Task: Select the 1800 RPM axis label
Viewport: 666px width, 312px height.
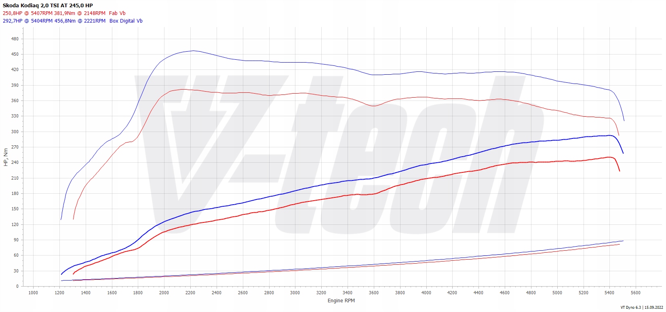Action: tap(138, 293)
